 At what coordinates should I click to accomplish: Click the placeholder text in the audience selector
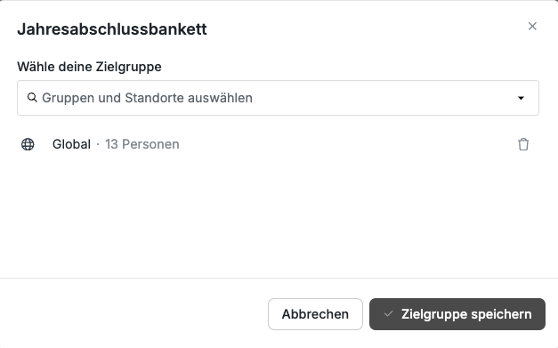(x=148, y=98)
